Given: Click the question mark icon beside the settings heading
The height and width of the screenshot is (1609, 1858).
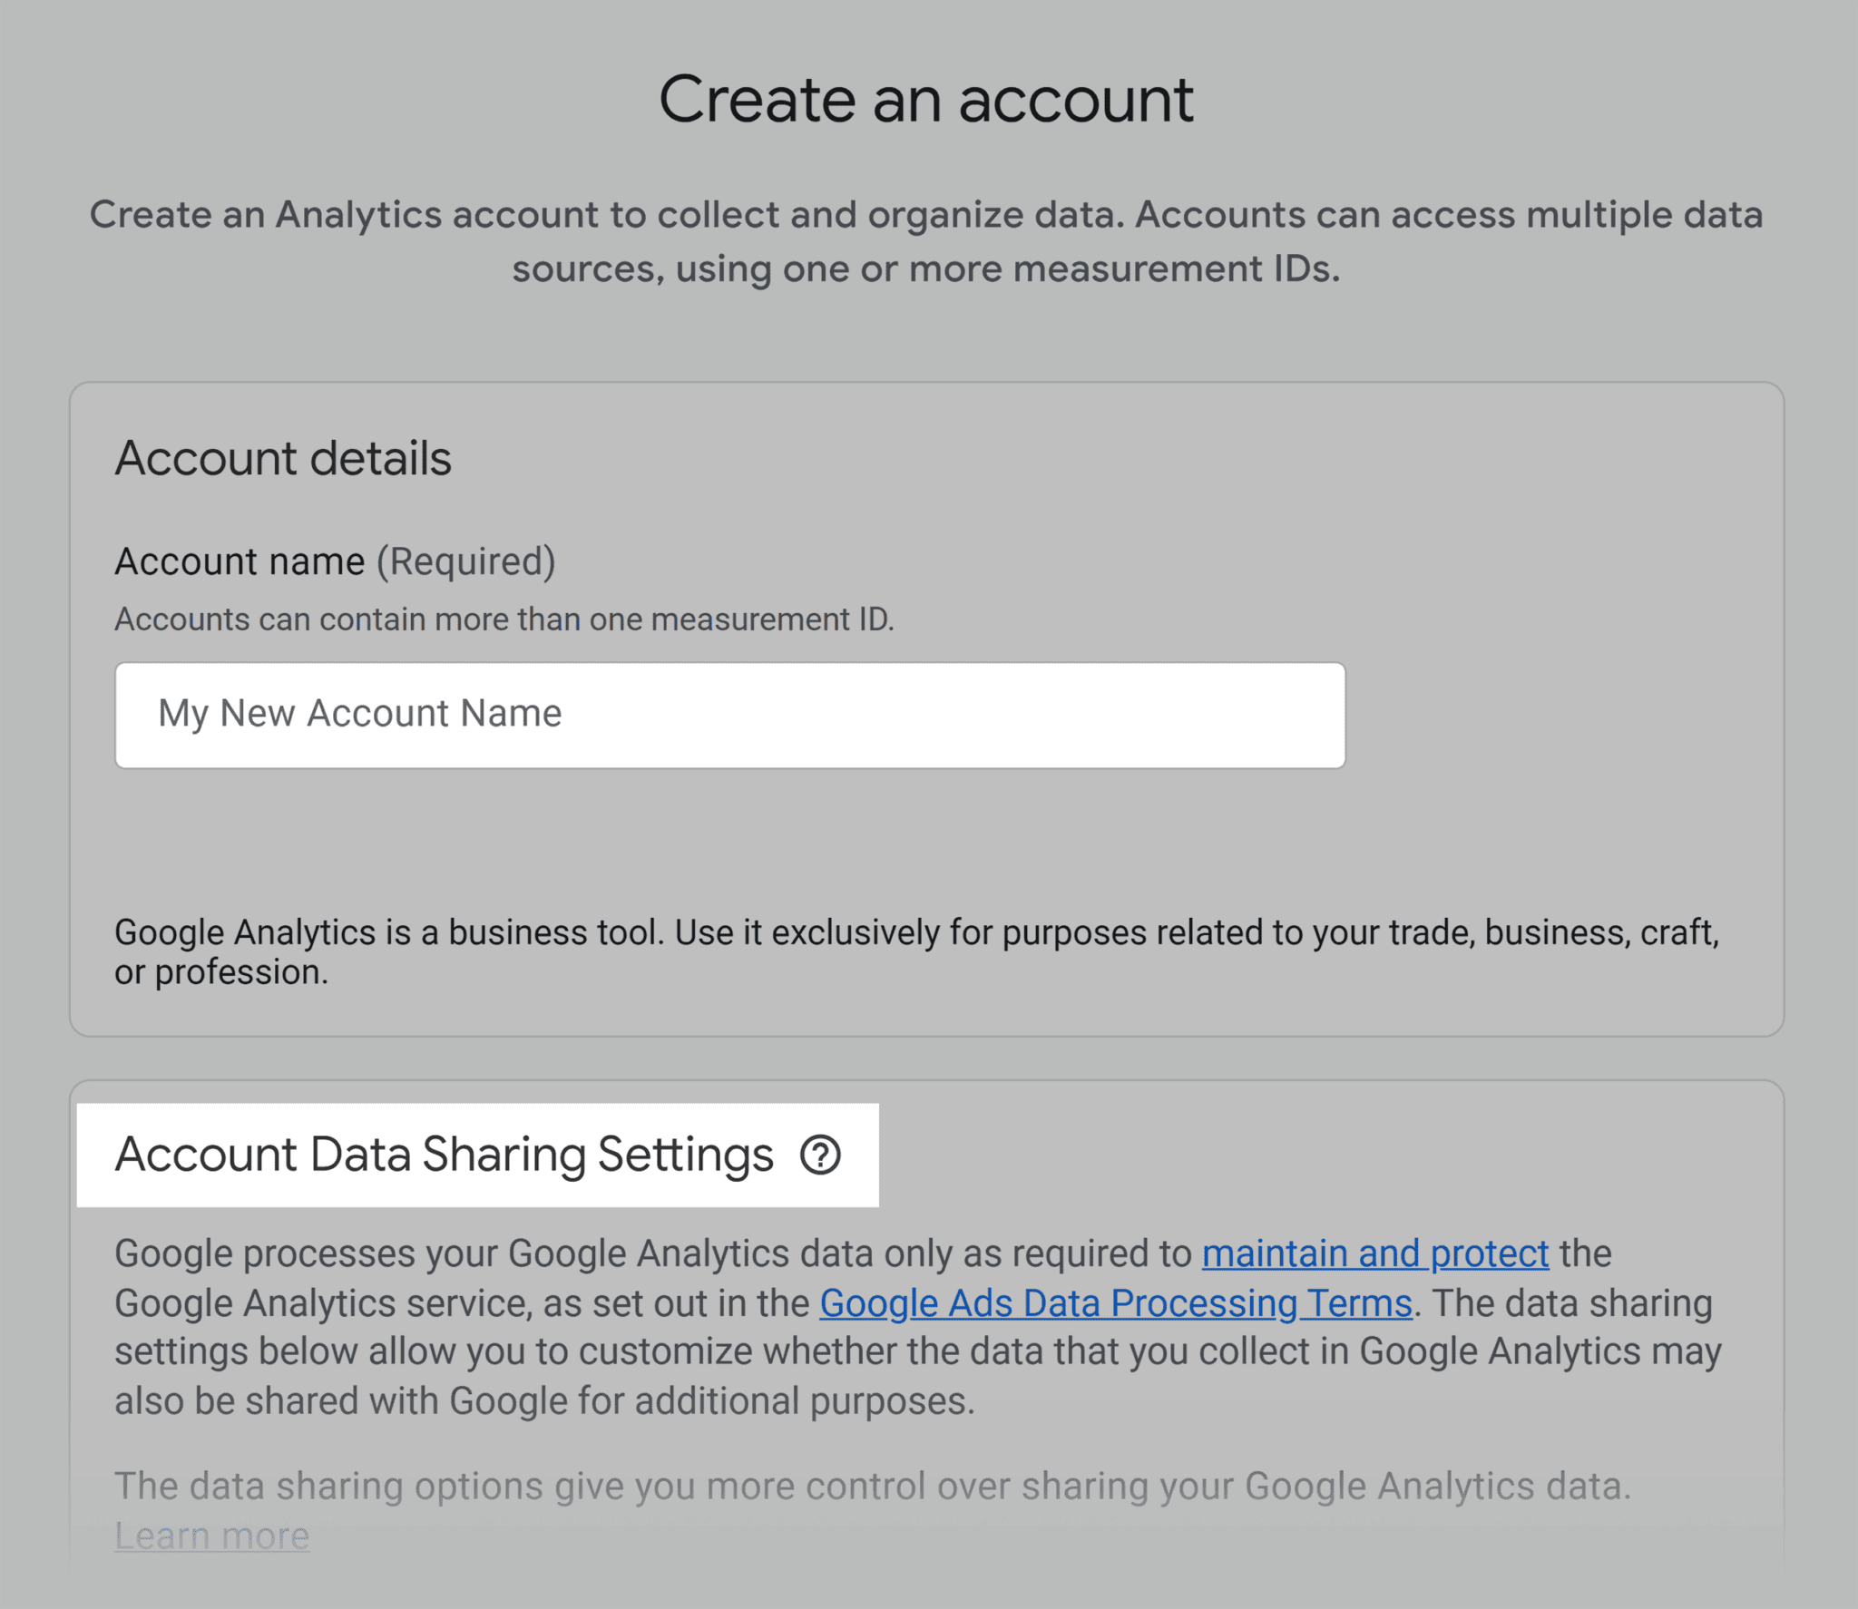Looking at the screenshot, I should point(821,1156).
